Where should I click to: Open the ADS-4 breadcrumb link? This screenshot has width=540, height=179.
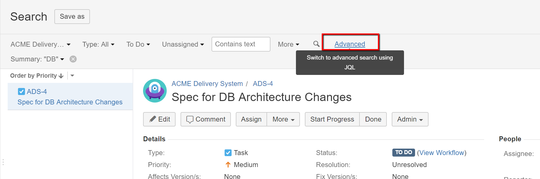263,84
